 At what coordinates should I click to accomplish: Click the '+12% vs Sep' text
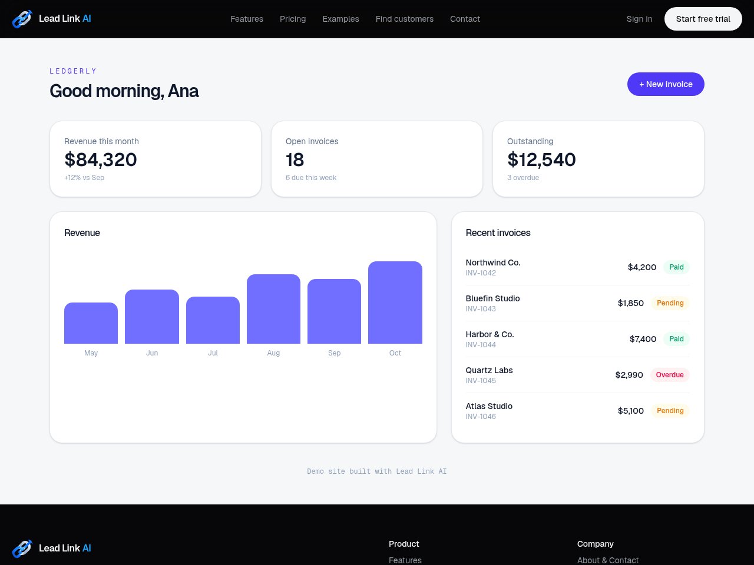84,178
